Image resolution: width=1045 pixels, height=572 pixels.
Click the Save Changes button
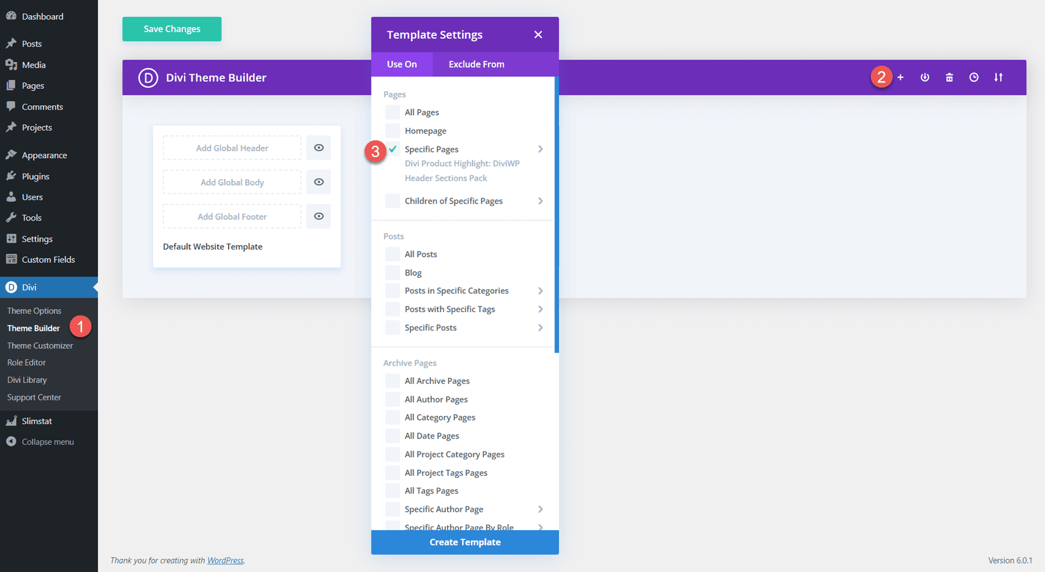click(x=171, y=28)
